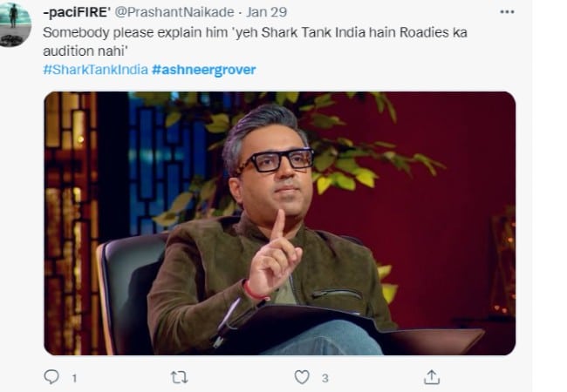This screenshot has width=567, height=392.
Task: Enlarge the photo at the man's glasses
Action: [280, 160]
